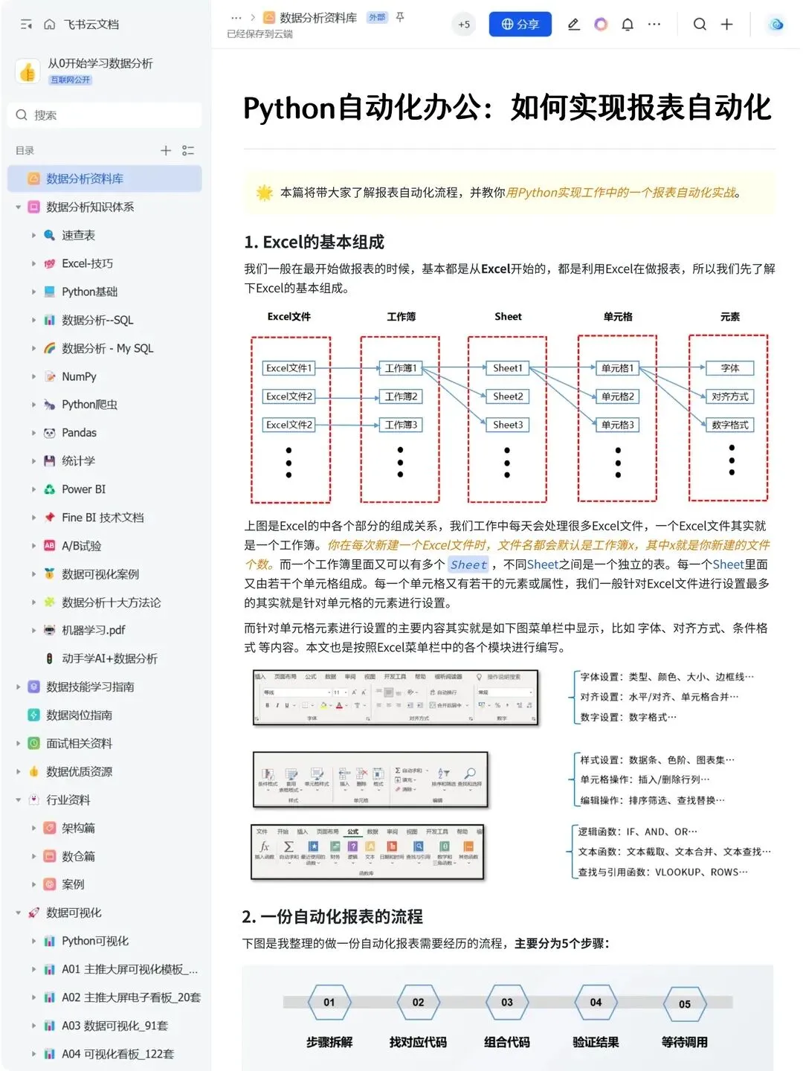This screenshot has width=803, height=1071.
Task: Pin the document with pushpin icon
Action: tap(400, 17)
